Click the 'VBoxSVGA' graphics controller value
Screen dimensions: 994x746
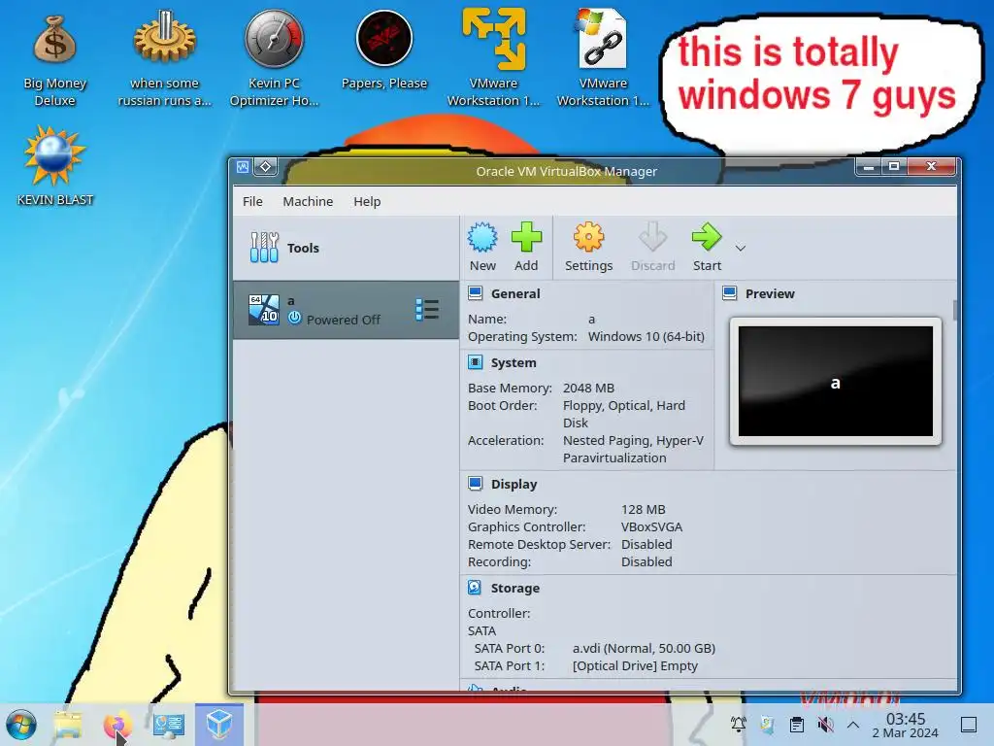pyautogui.click(x=651, y=526)
